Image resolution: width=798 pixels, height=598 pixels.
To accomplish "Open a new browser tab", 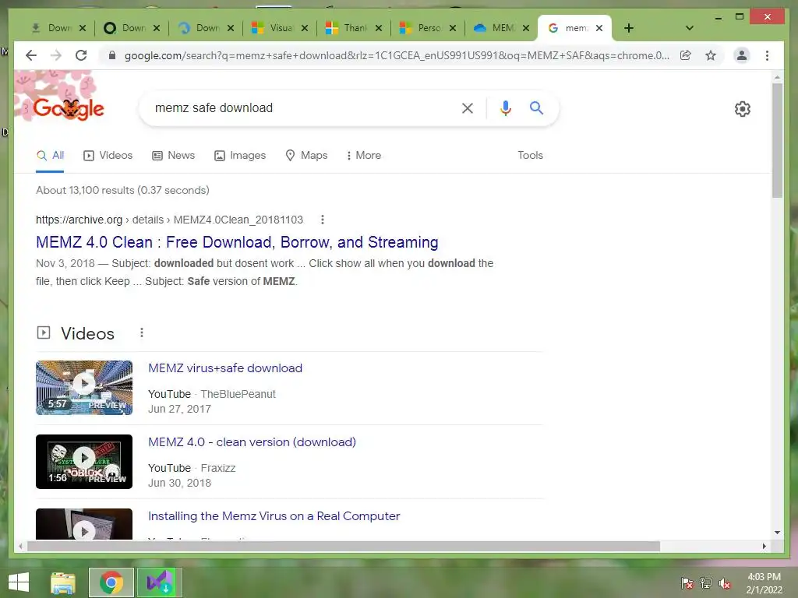I will [629, 28].
